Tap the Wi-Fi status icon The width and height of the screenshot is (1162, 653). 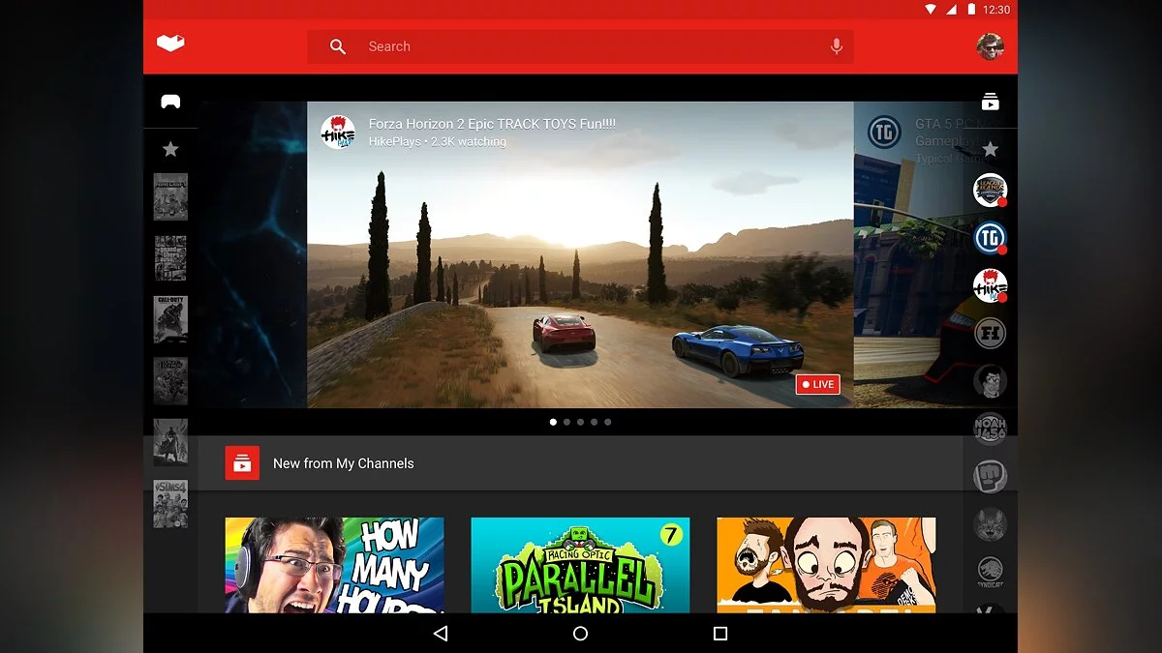931,10
